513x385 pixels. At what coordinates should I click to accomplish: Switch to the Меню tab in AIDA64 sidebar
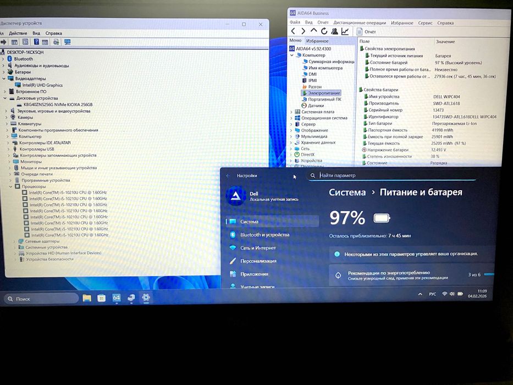(x=295, y=40)
